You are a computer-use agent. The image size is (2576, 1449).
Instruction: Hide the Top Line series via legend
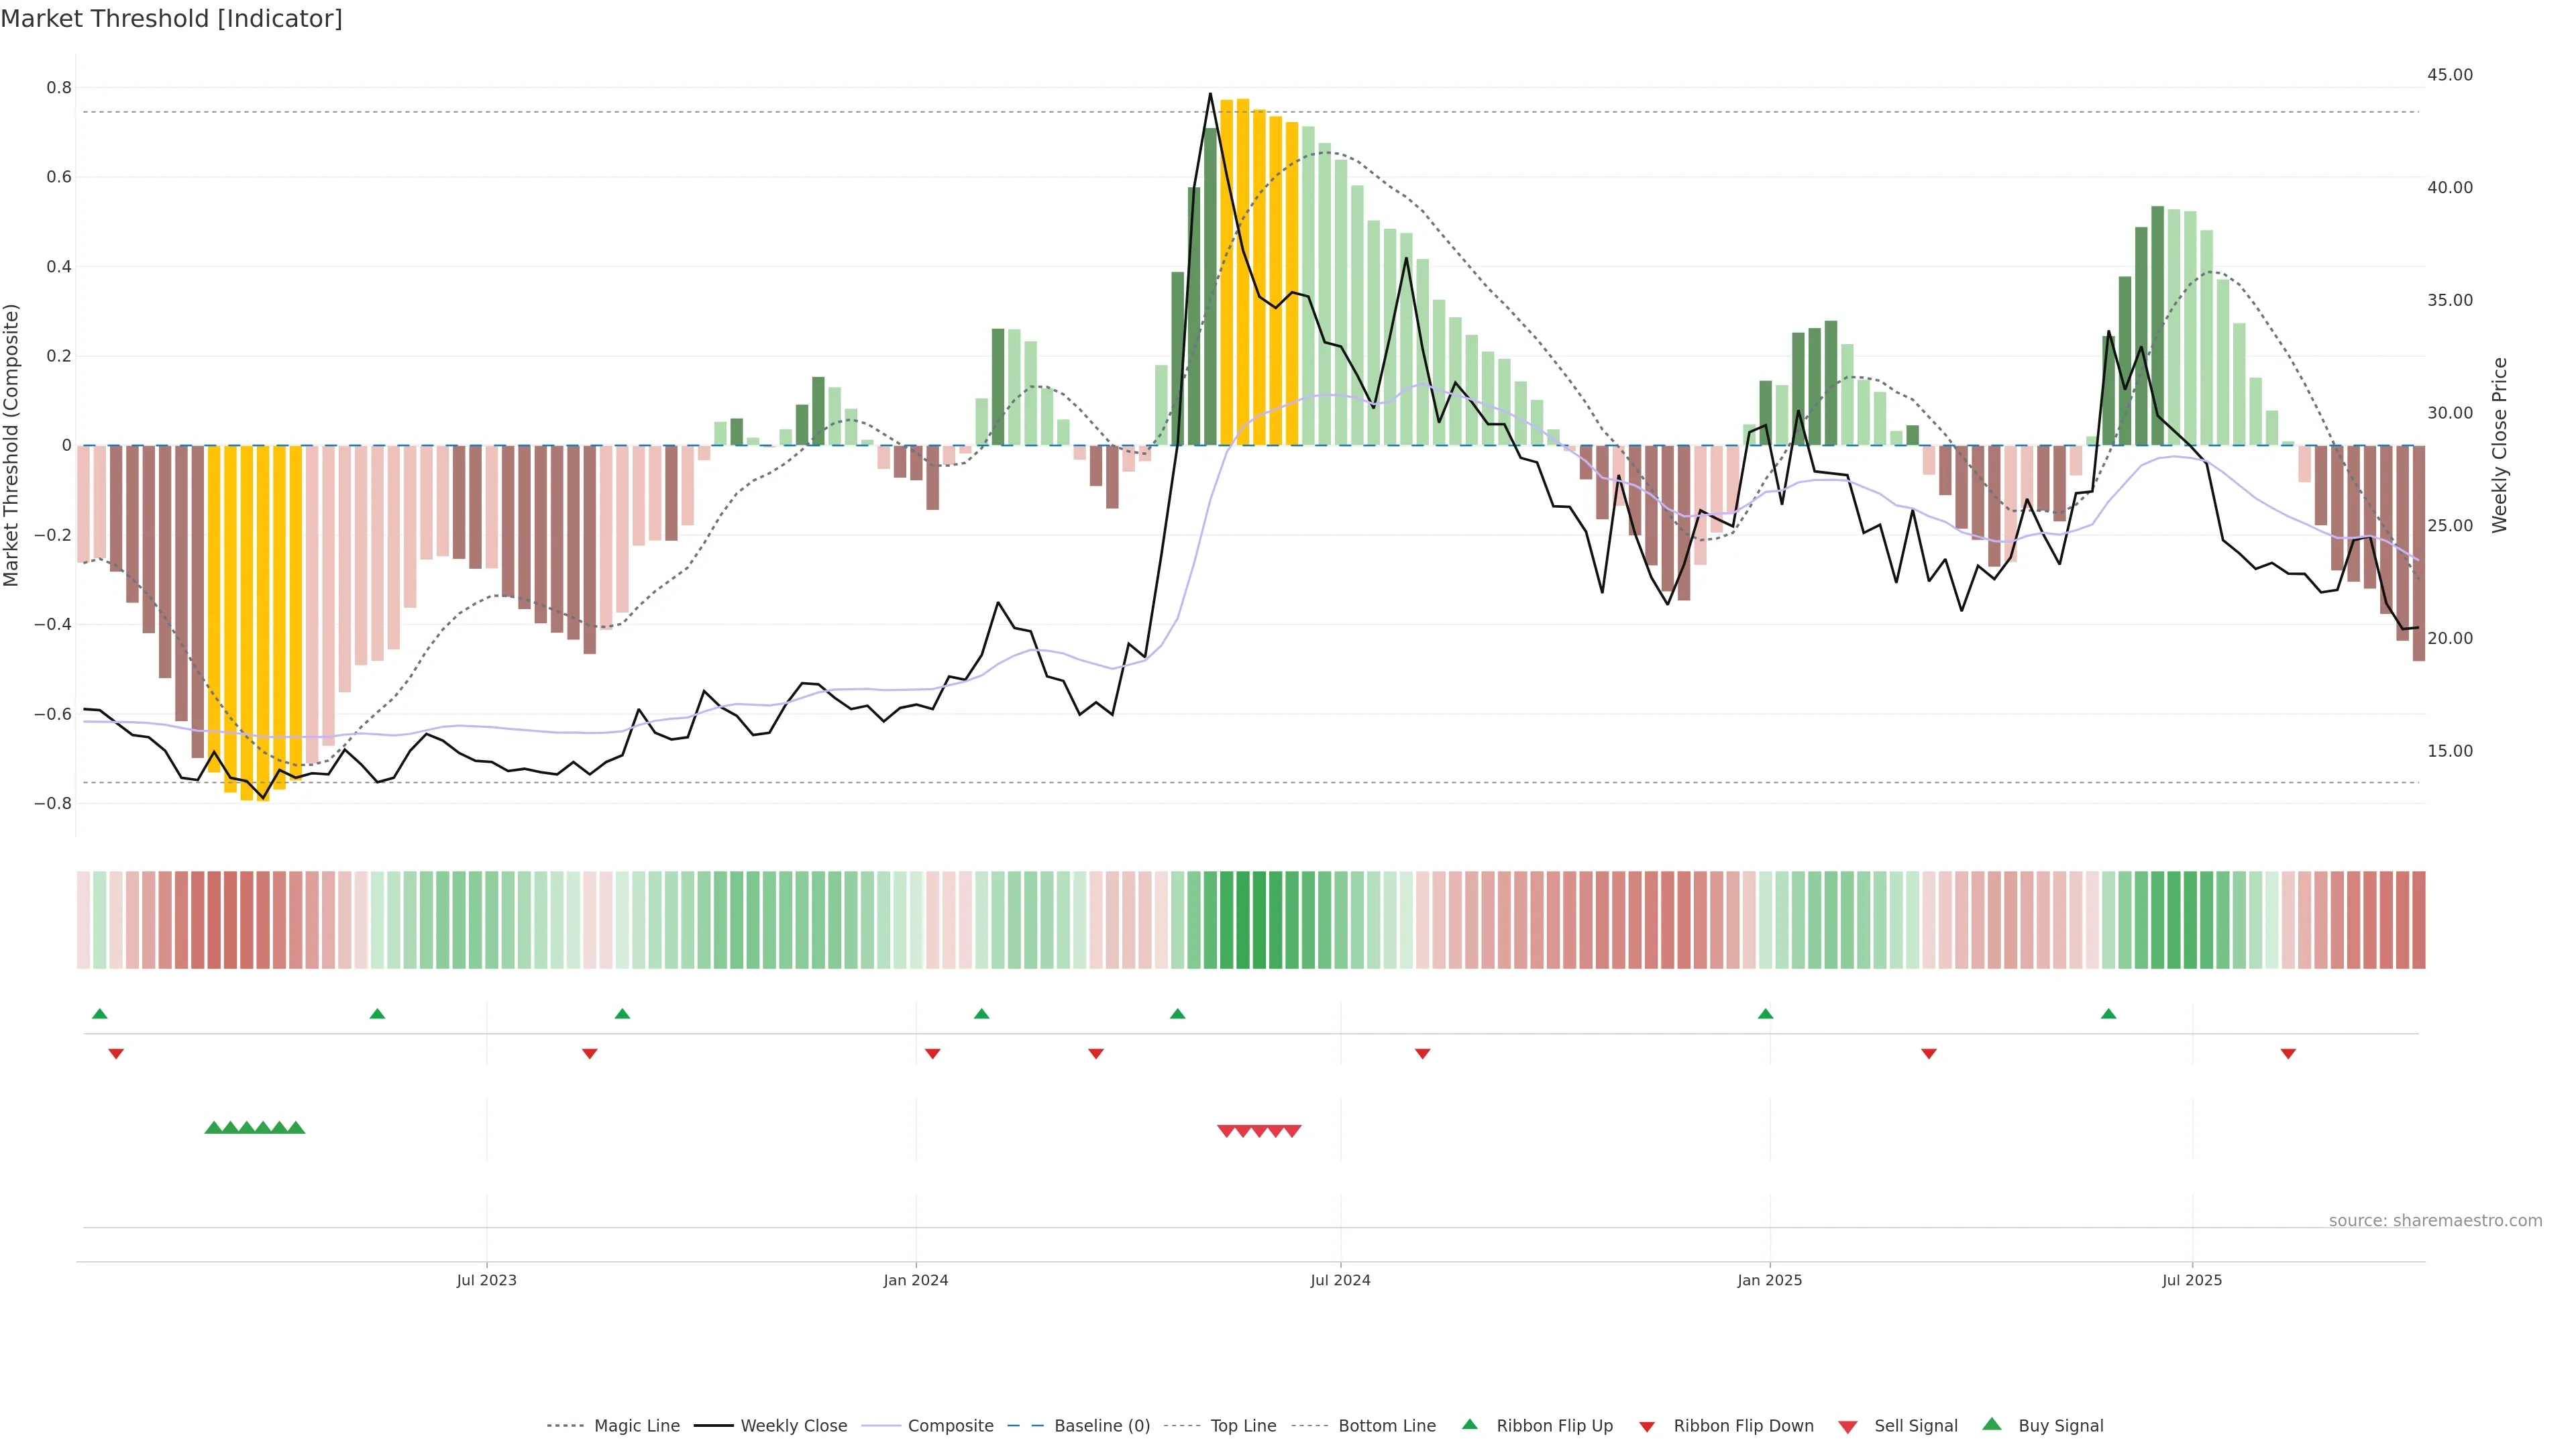tap(1243, 1426)
